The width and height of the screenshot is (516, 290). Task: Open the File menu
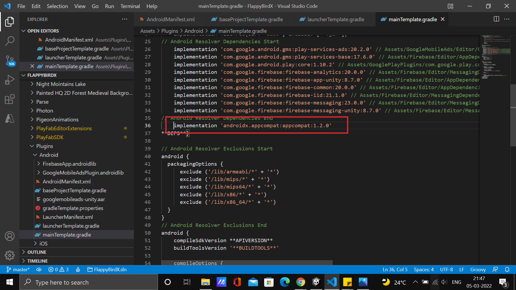[x=21, y=6]
